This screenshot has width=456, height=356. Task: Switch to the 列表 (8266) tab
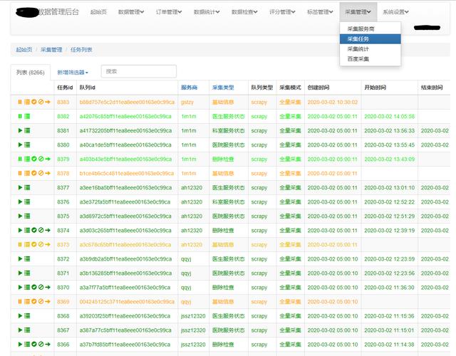click(31, 73)
